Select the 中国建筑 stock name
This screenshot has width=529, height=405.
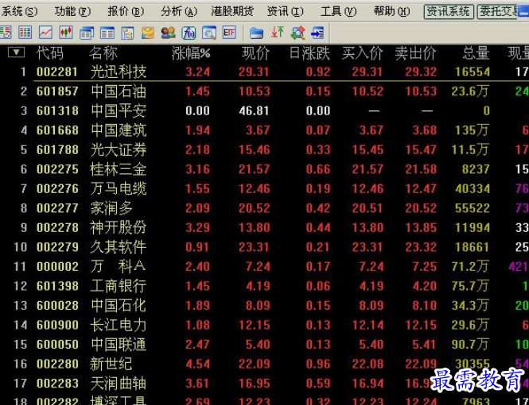pyautogui.click(x=119, y=130)
